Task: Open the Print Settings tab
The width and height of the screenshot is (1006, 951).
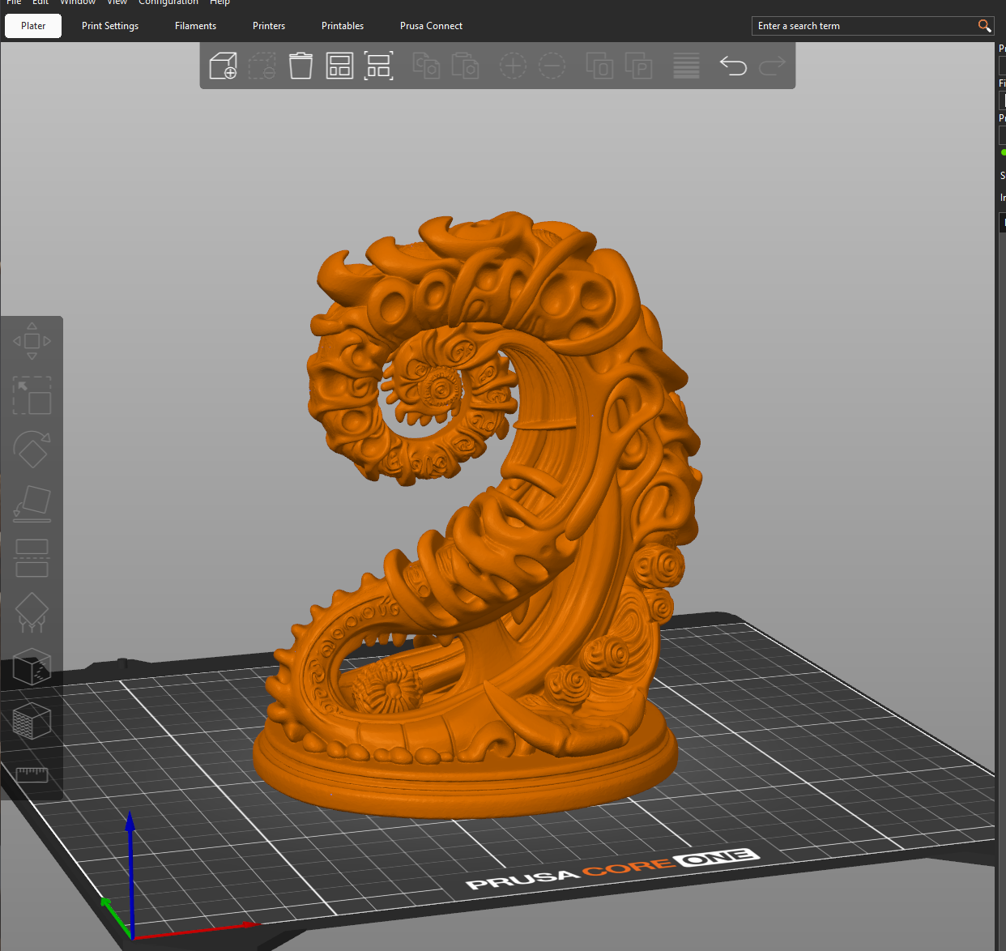Action: 110,26
